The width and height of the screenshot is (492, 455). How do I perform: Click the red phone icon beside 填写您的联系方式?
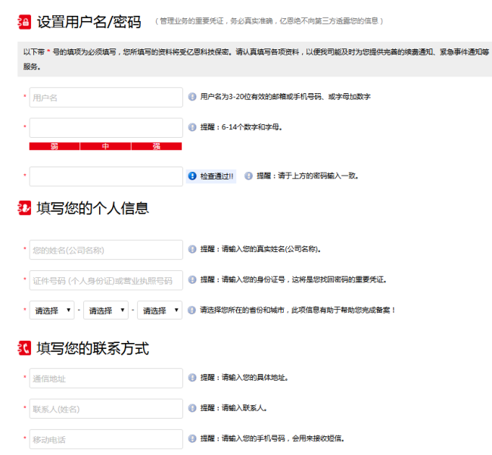(24, 348)
